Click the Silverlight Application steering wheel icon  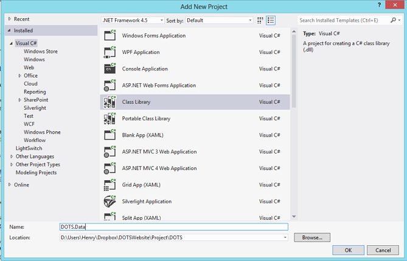point(110,201)
